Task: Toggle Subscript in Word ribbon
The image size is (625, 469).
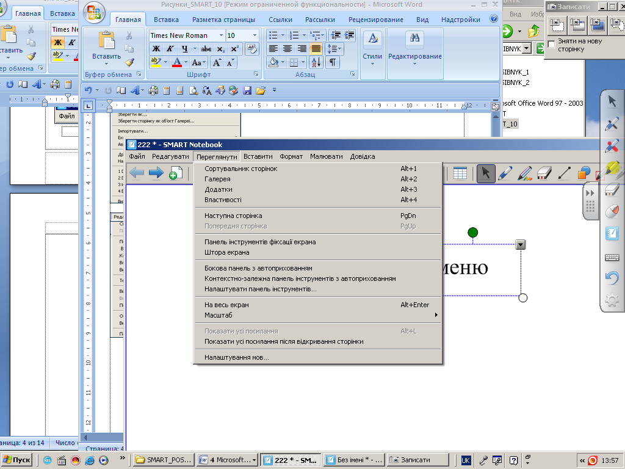Action: (220, 49)
